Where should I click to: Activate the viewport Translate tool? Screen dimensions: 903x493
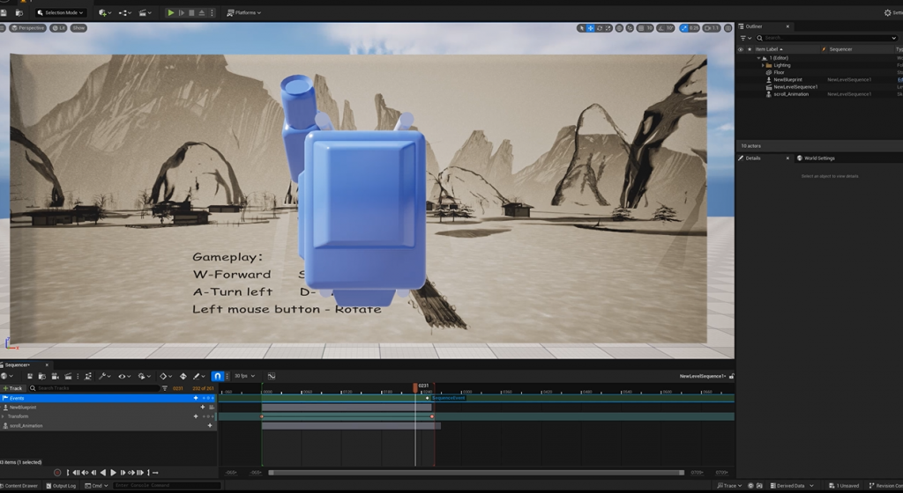click(590, 27)
